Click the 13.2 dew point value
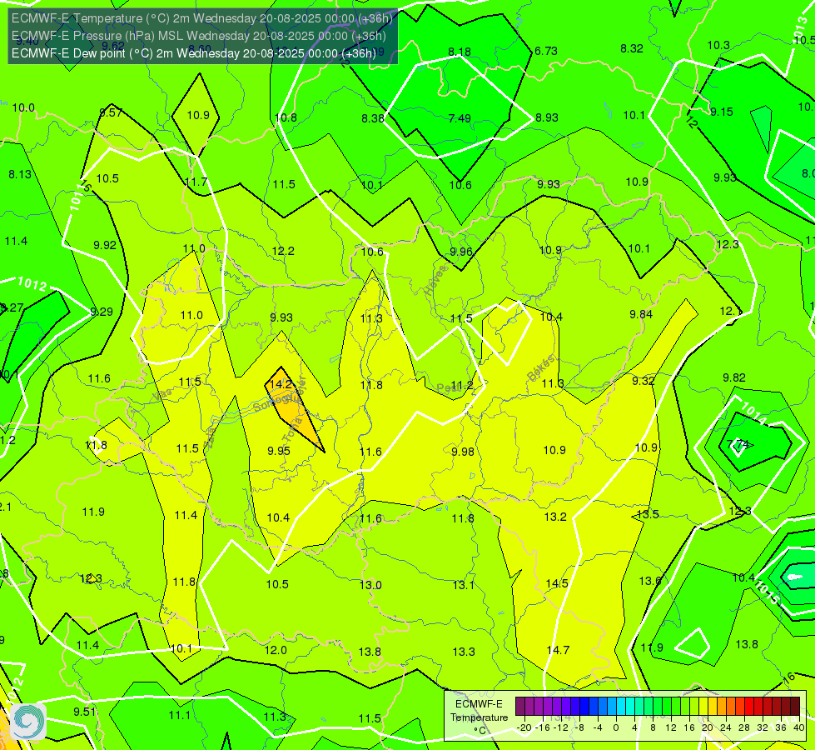The height and width of the screenshot is (750, 815). point(555,517)
